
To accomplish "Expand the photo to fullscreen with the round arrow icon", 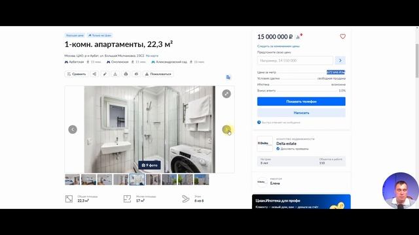I will tap(227, 94).
